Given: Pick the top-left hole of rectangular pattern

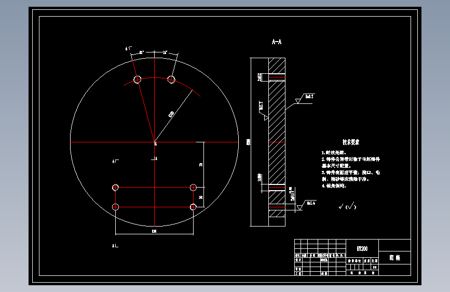Looking at the screenshot, I should 115,188.
